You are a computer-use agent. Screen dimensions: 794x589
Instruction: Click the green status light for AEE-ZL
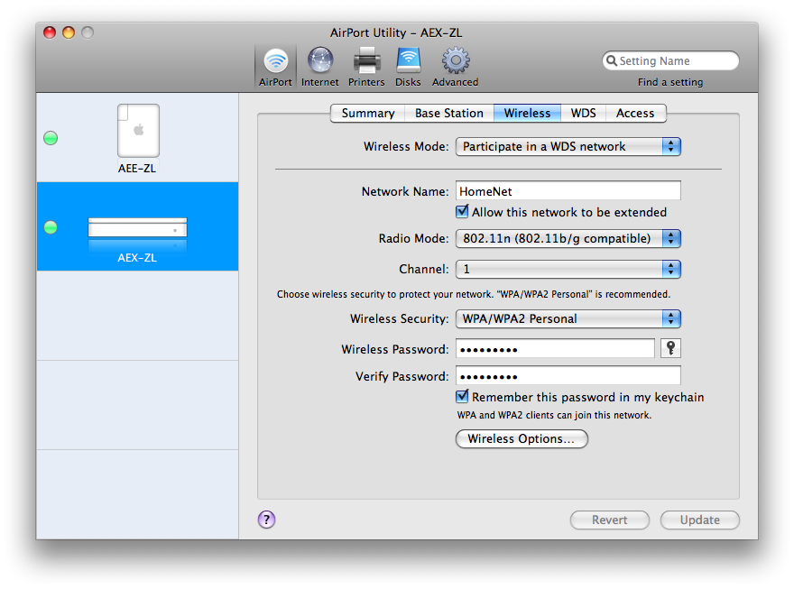click(51, 138)
